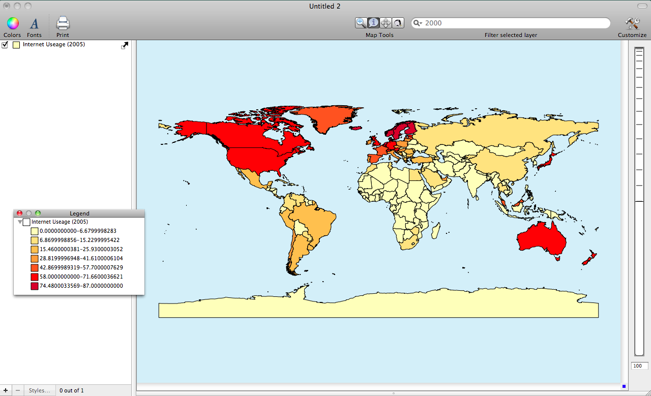Focus the Filter selected layer search field
Viewport: 651px width, 396px height.
pos(514,23)
